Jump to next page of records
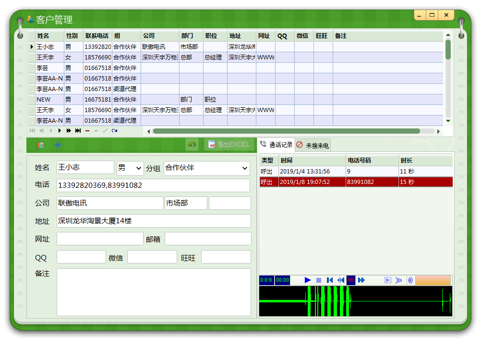481x345 pixels. coord(69,131)
